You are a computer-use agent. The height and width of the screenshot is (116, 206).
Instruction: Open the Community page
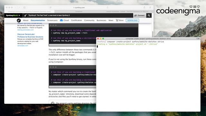click(89, 20)
